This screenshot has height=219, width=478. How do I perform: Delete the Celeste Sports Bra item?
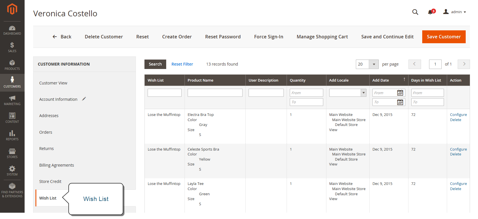(455, 154)
